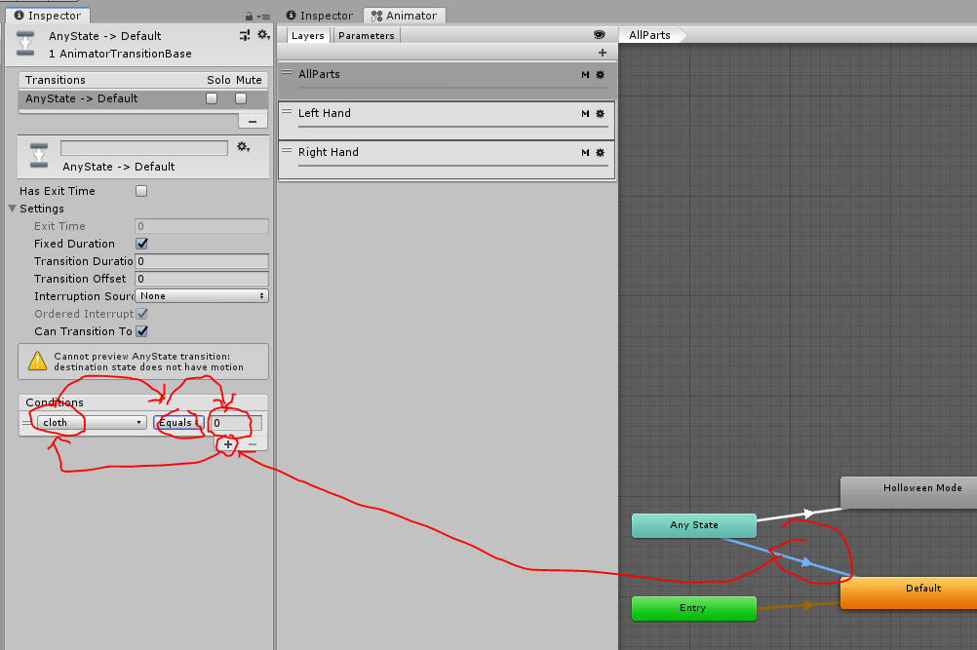Open the left Inspector panel options menu

coord(264,17)
